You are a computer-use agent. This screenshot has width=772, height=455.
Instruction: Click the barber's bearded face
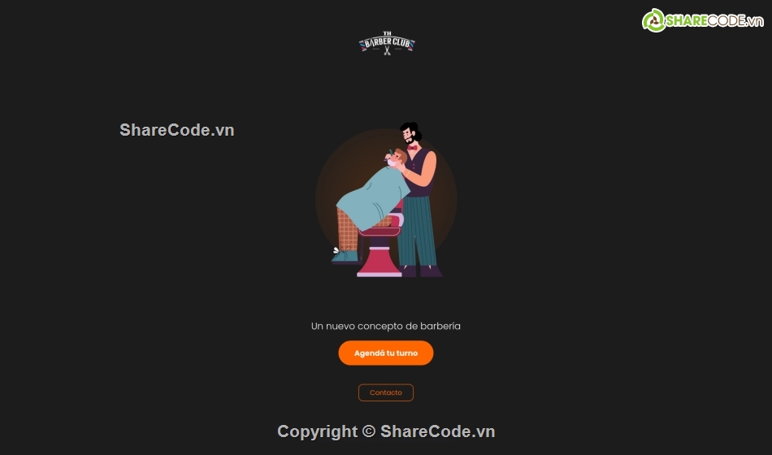click(x=408, y=136)
